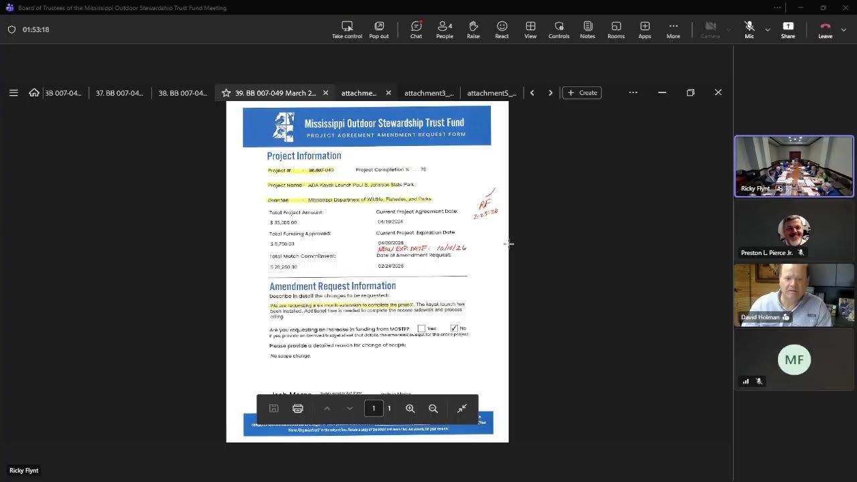Toggle the Camera button

710,29
